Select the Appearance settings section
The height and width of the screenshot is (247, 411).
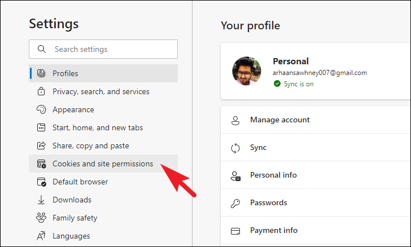[x=103, y=109]
